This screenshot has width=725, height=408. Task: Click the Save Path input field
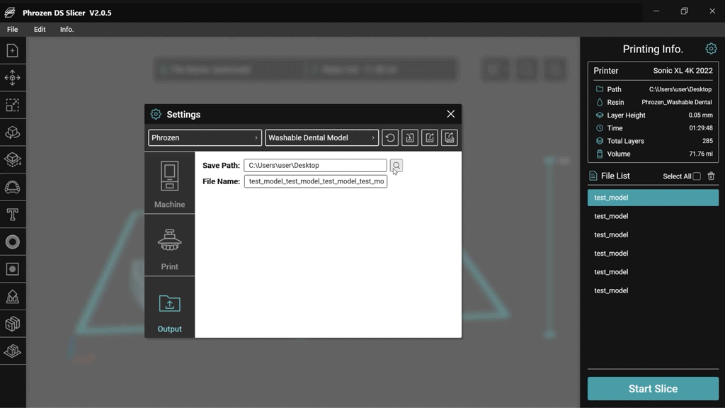click(x=315, y=165)
